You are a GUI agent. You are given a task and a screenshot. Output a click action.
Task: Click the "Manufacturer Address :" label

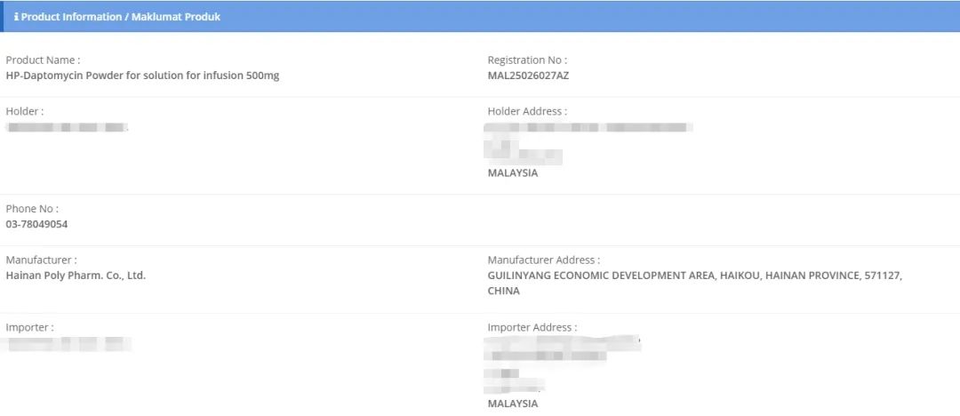point(543,260)
